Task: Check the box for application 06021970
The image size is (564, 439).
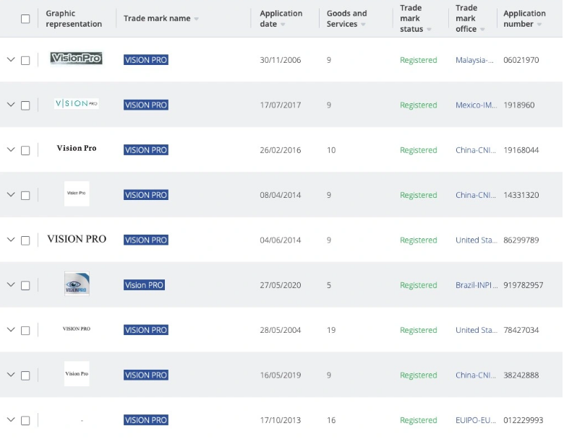Action: tap(25, 61)
